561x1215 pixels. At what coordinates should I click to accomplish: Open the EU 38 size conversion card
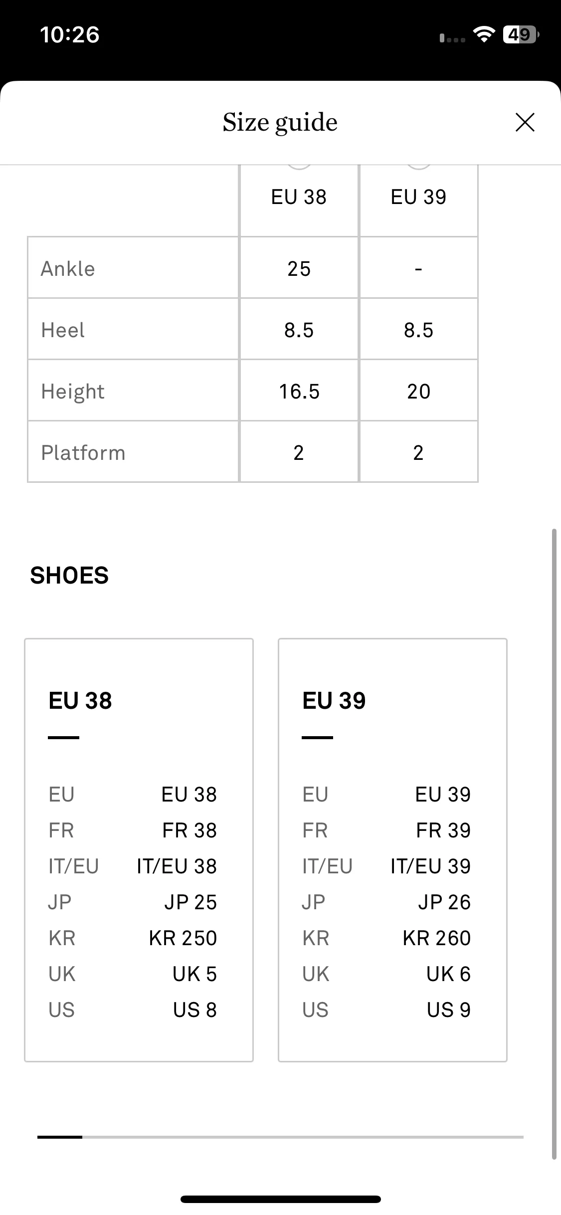point(139,850)
